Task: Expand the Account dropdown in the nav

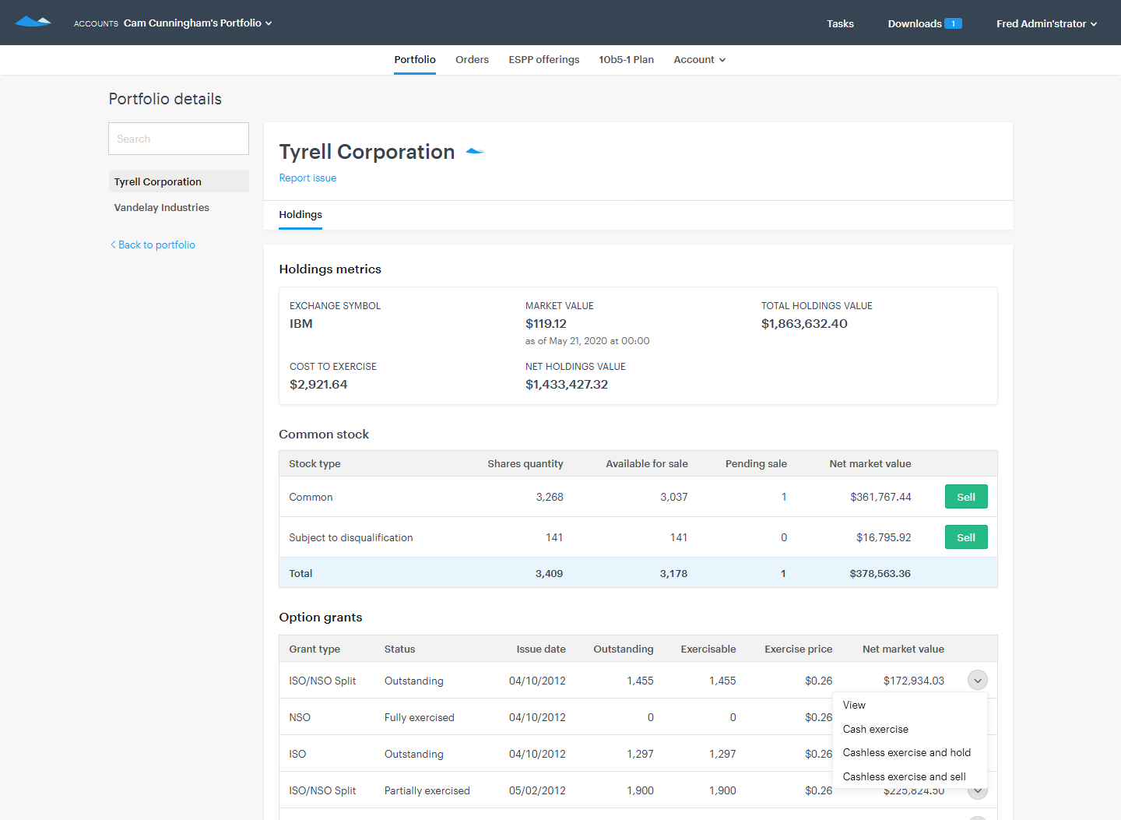Action: pyautogui.click(x=699, y=59)
